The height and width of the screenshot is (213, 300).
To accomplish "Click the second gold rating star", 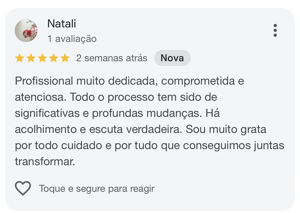I will (x=31, y=58).
